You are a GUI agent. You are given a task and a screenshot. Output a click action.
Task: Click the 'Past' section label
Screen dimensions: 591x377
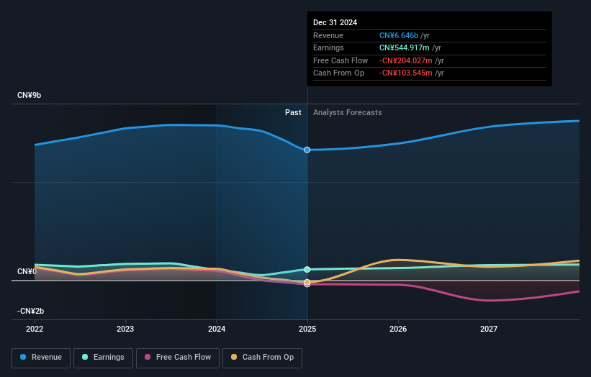(x=293, y=113)
